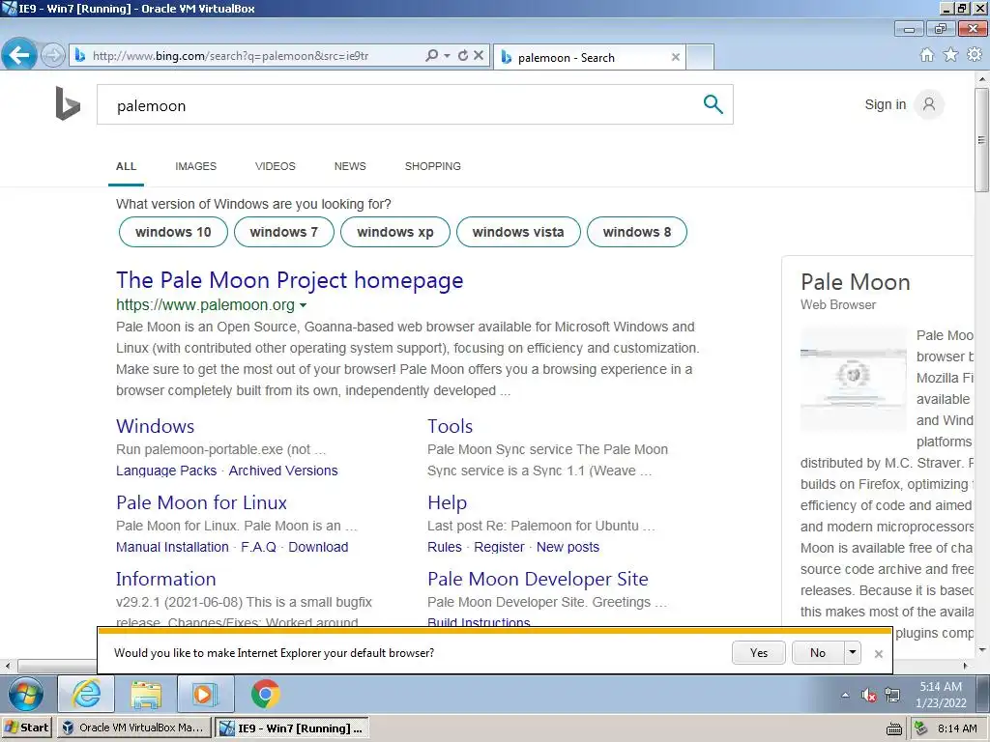The width and height of the screenshot is (990, 742).
Task: Open the Rules link
Action: tap(445, 547)
